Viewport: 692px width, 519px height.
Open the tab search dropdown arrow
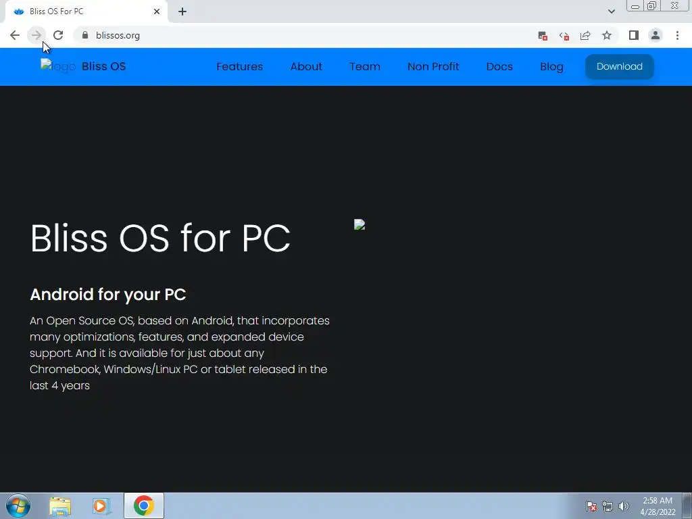click(x=611, y=11)
